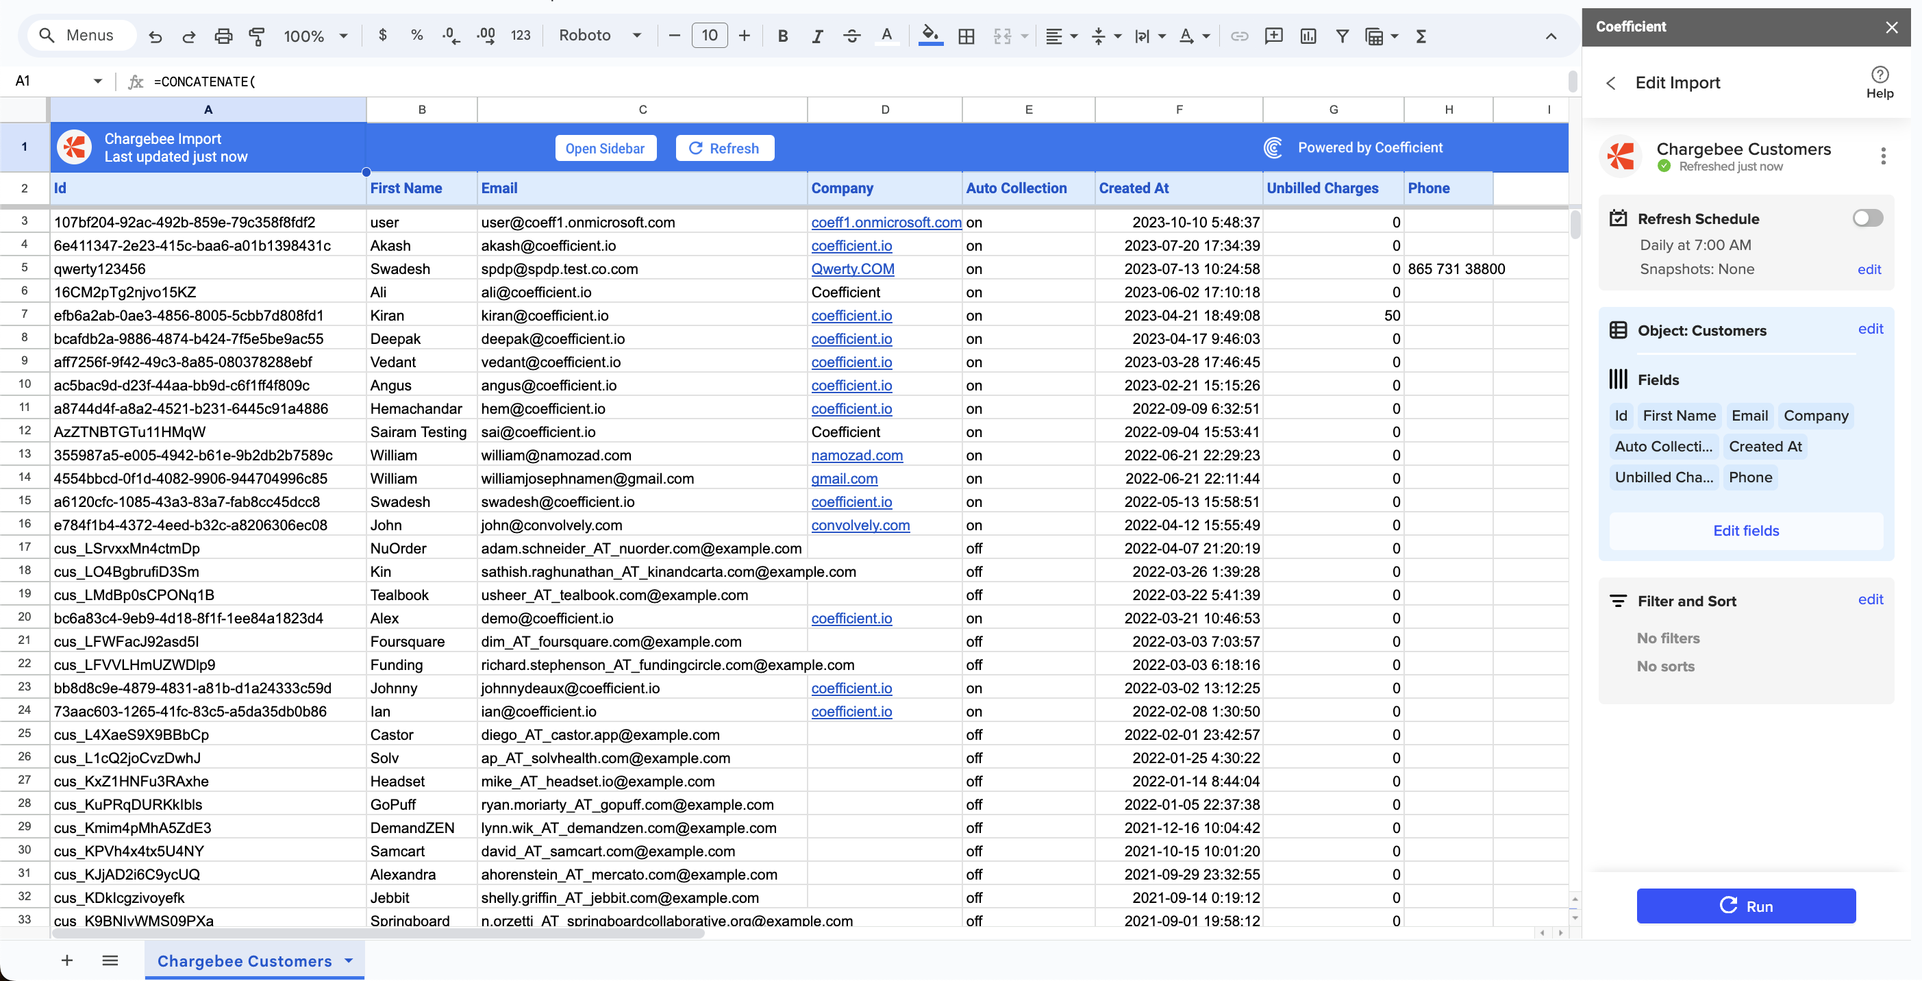The height and width of the screenshot is (981, 1922).
Task: Click the undo arrow icon
Action: 155,36
